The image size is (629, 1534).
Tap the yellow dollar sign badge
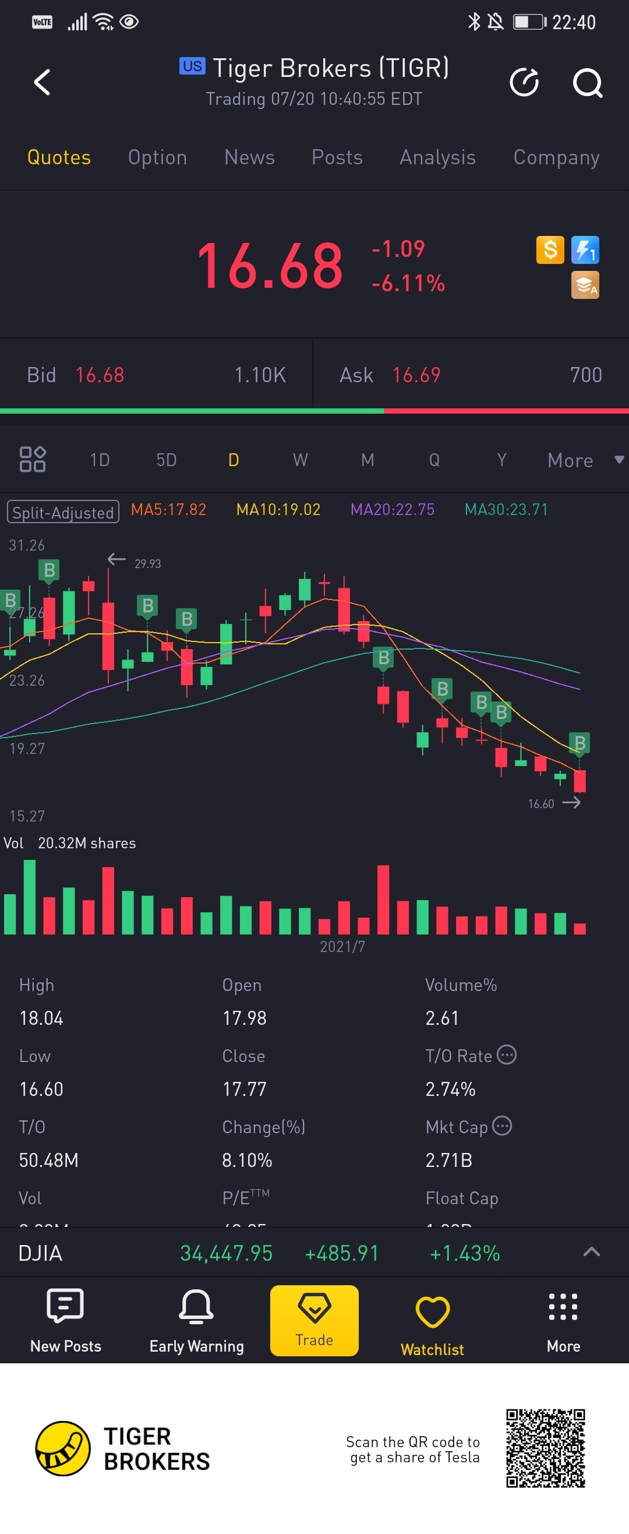click(x=550, y=249)
